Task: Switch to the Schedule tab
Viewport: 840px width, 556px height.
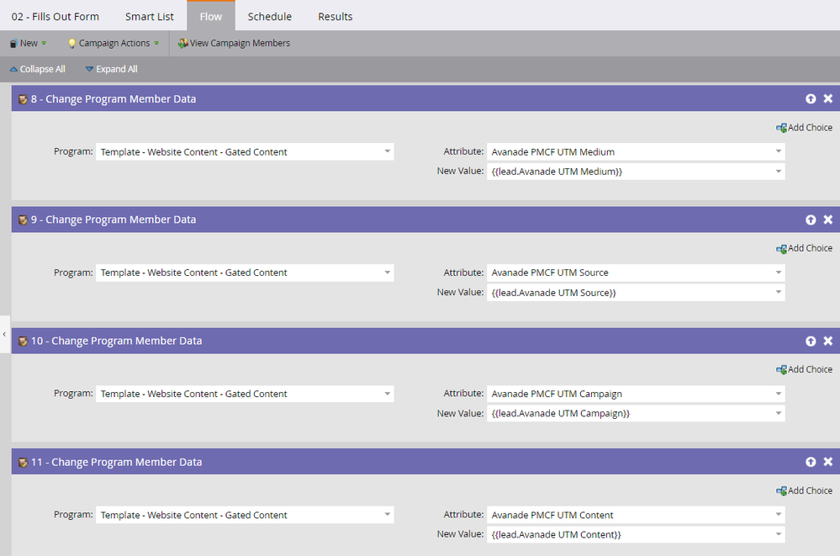Action: 269,16
